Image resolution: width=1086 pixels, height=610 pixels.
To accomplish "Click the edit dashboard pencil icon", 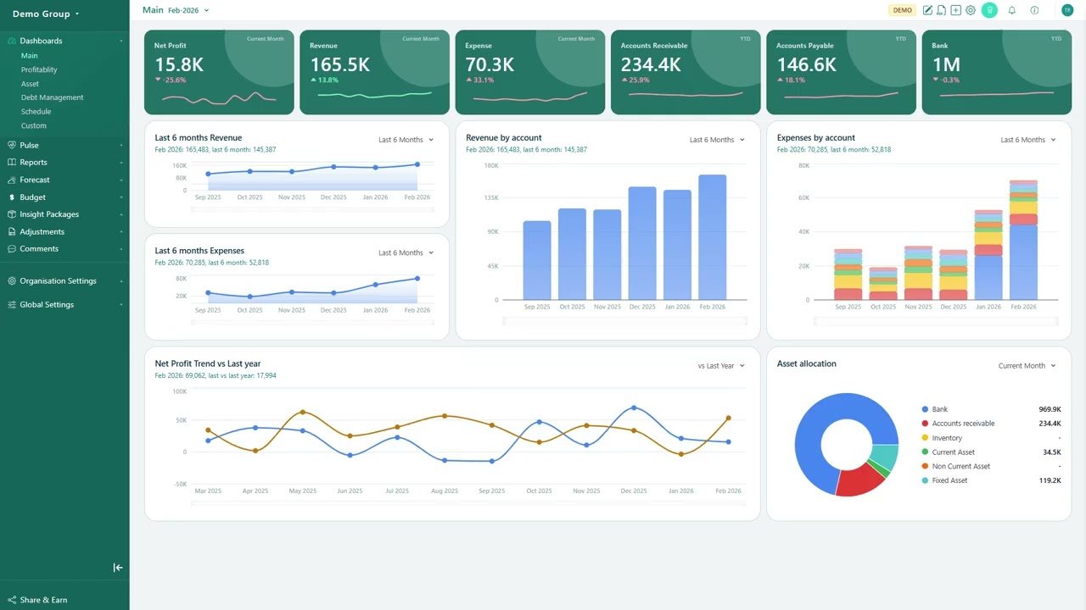I will [927, 10].
